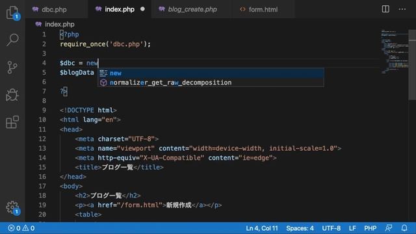Click the X-UA-Compatible meta line
Viewport: 416px width, 234px height.
tap(175, 158)
